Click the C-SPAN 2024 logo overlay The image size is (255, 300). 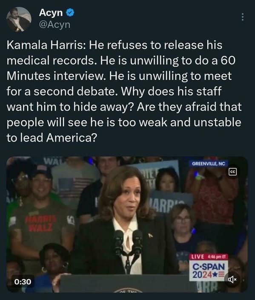pyautogui.click(x=208, y=271)
